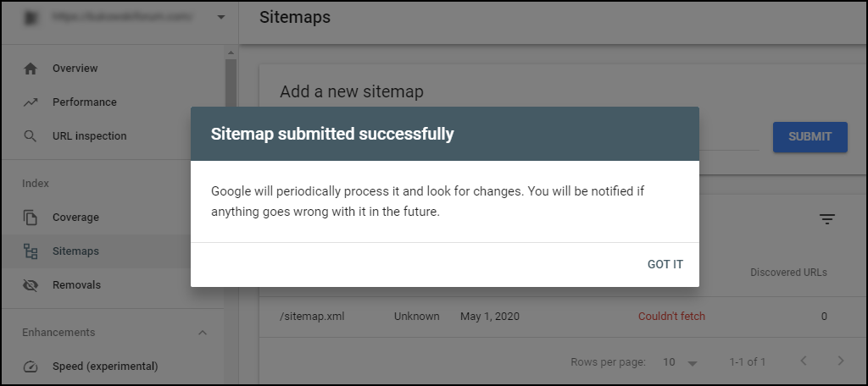Open the filter rows icon
Screen dimensions: 868x386
click(x=827, y=219)
